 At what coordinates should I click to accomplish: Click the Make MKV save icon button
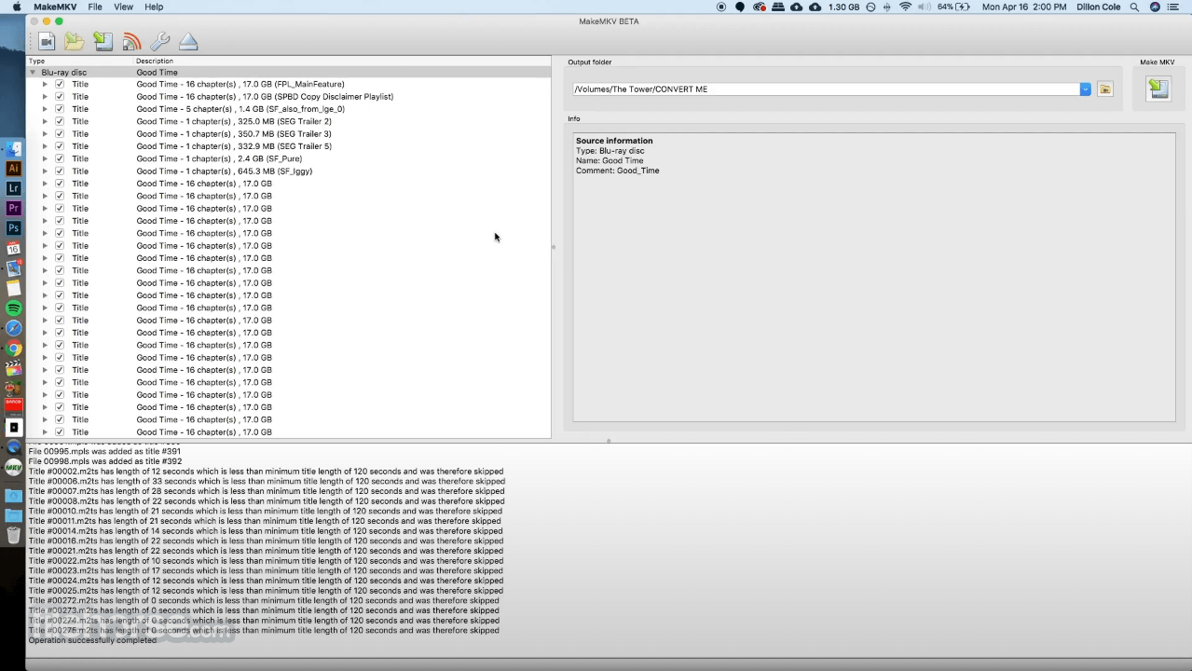point(1158,89)
